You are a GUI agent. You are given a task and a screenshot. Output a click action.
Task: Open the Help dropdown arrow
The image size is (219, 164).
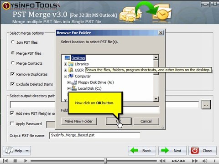click(x=27, y=151)
